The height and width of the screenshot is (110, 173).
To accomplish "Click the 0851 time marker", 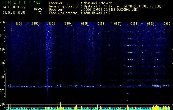I will coord(18,24).
